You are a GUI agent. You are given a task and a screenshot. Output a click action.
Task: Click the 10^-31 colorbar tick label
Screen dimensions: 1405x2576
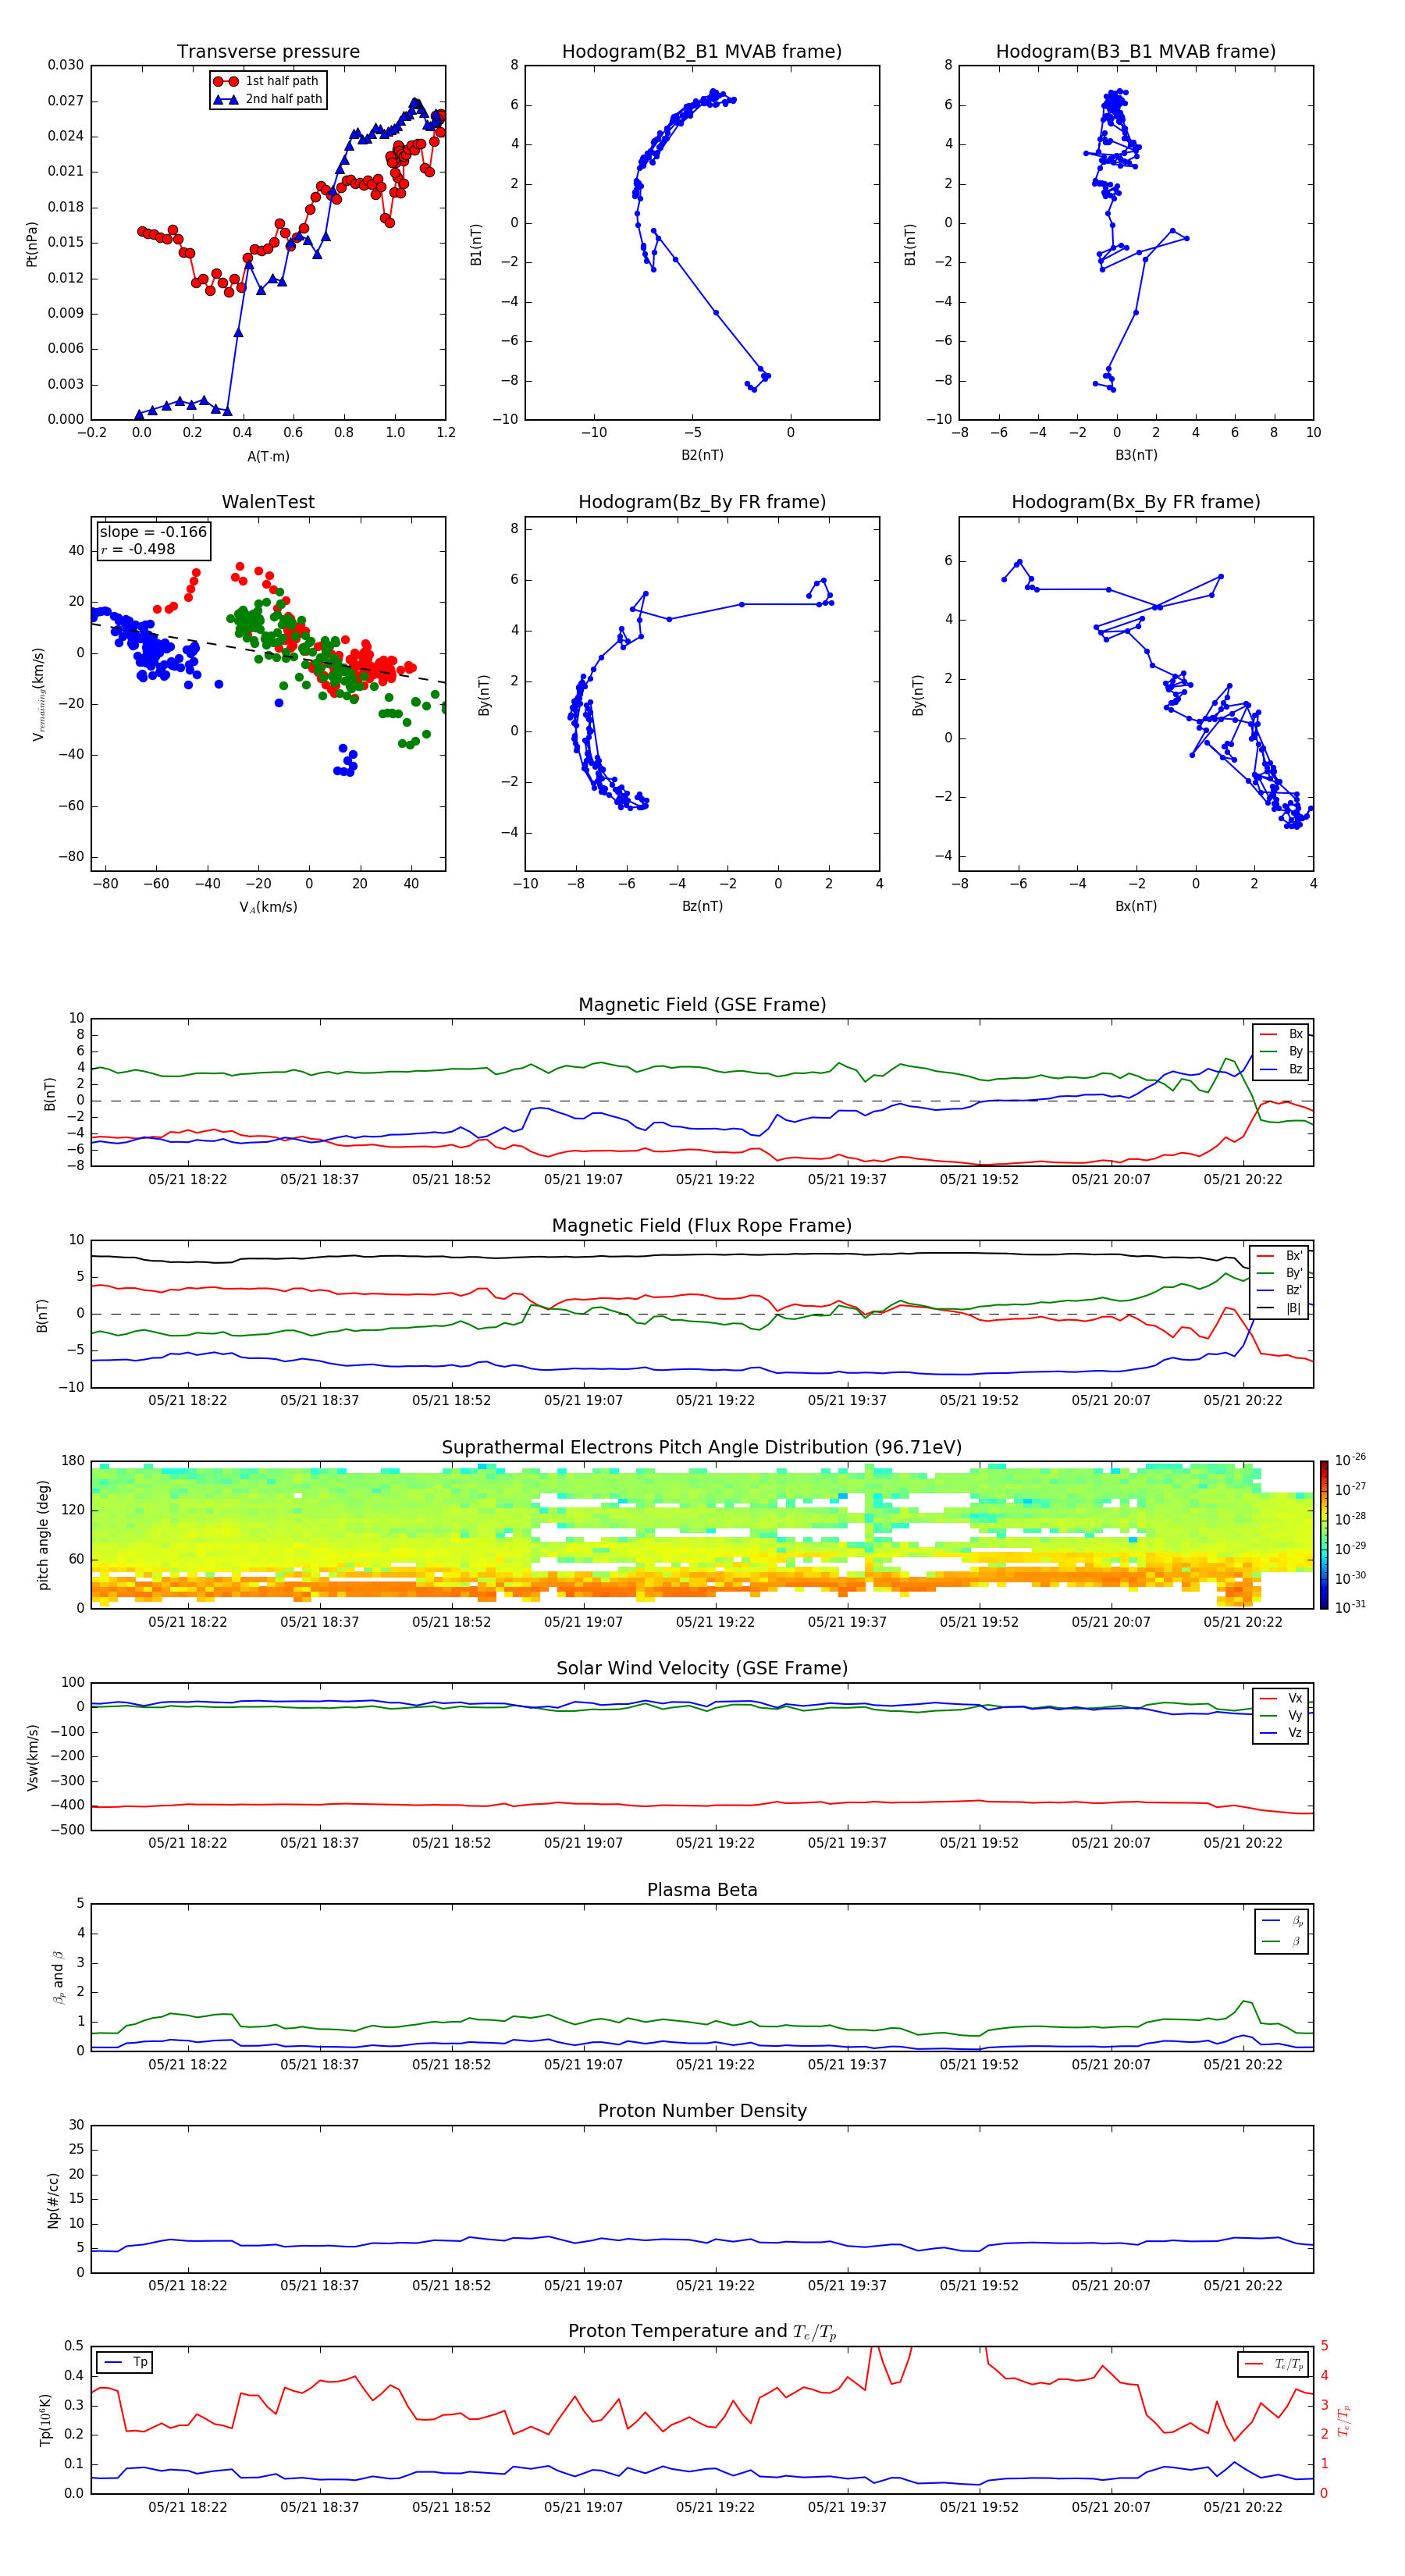point(1350,1607)
